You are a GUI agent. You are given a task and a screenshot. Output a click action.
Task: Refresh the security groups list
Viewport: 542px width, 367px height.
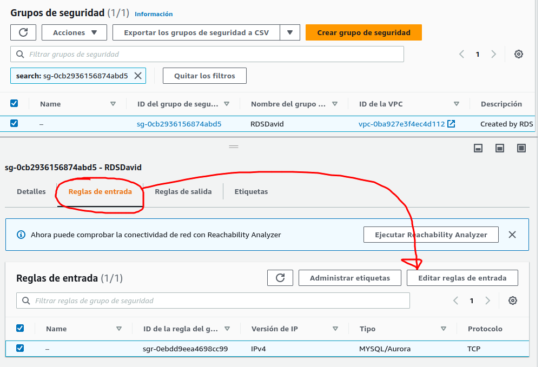coord(23,32)
